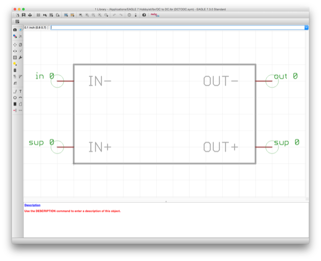Save the library with the floppy icon

[24, 15]
